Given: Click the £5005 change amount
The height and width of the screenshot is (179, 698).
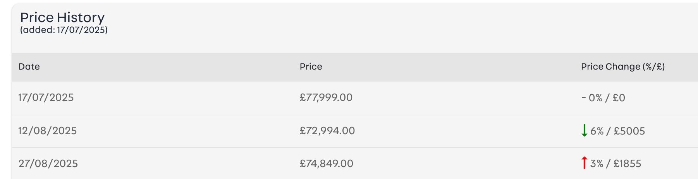Looking at the screenshot, I should (629, 131).
